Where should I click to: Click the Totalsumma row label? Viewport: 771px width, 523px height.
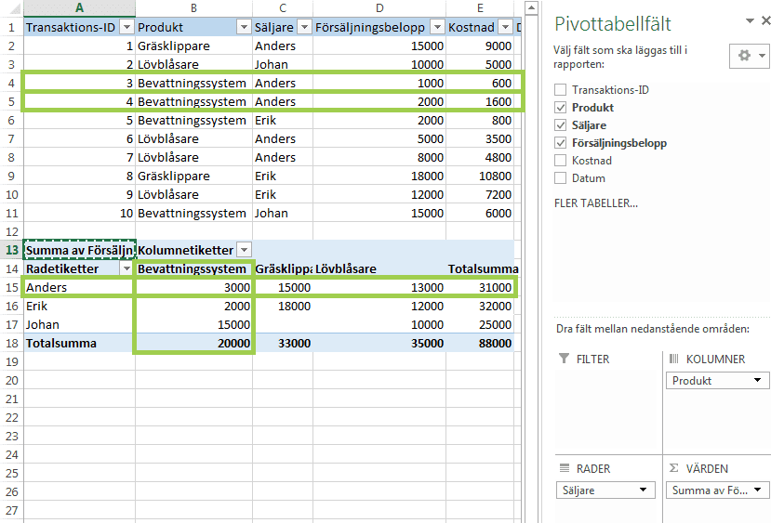(79, 344)
